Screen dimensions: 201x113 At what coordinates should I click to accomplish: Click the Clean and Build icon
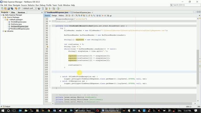(x=46, y=8)
